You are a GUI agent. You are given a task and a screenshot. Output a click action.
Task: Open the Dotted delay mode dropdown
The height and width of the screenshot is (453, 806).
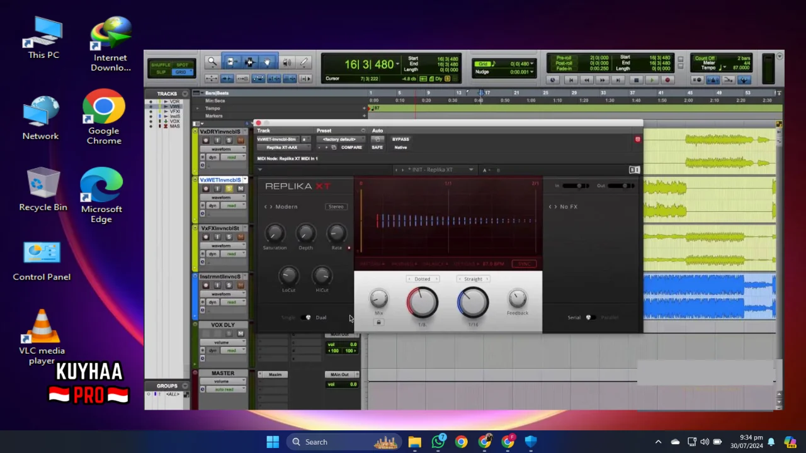click(422, 279)
